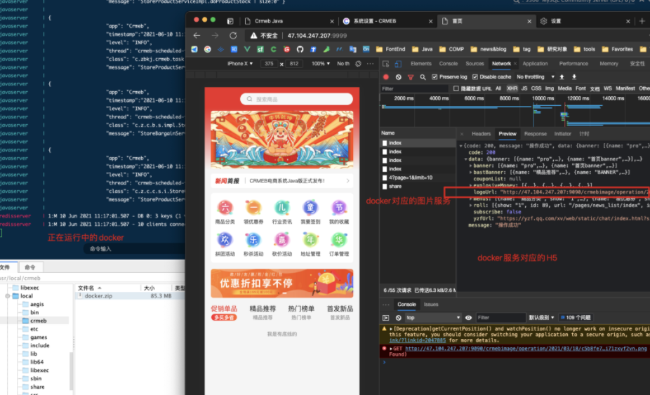Viewport: 650px width, 395px height.
Task: Open CRMEB news announcement row
Action: [x=282, y=181]
